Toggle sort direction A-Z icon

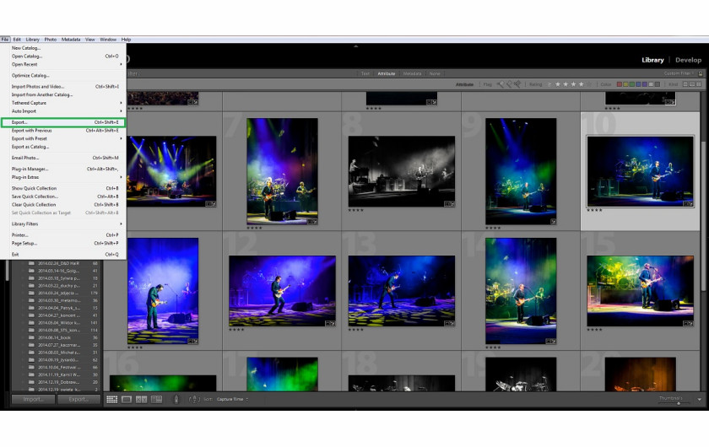[x=194, y=399]
